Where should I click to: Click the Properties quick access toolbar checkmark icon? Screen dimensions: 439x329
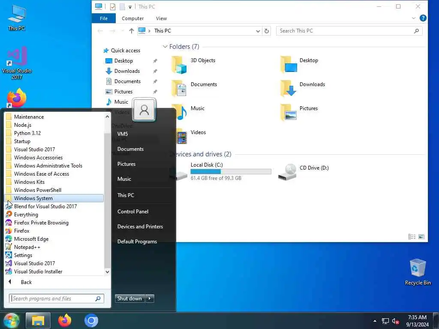pyautogui.click(x=113, y=6)
